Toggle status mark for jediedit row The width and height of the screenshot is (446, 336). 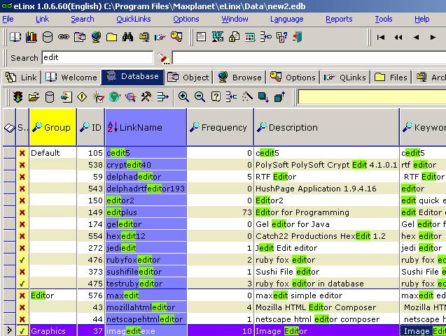tap(22, 248)
